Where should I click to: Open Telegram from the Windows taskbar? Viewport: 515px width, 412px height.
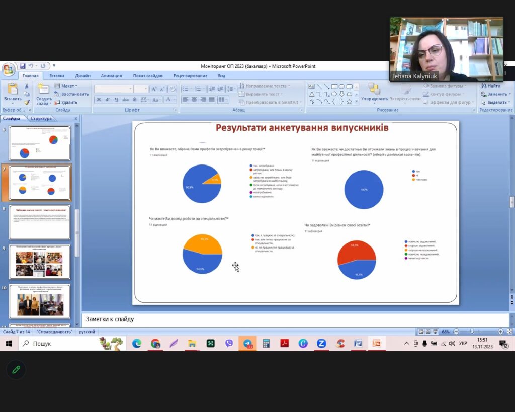tap(247, 344)
